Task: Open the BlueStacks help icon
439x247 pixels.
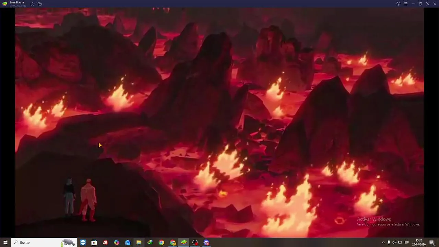Action: (398, 4)
